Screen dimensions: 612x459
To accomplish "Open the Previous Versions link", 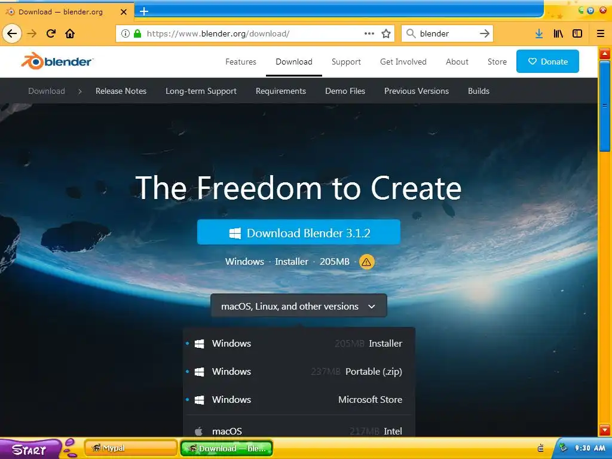I will (x=417, y=91).
